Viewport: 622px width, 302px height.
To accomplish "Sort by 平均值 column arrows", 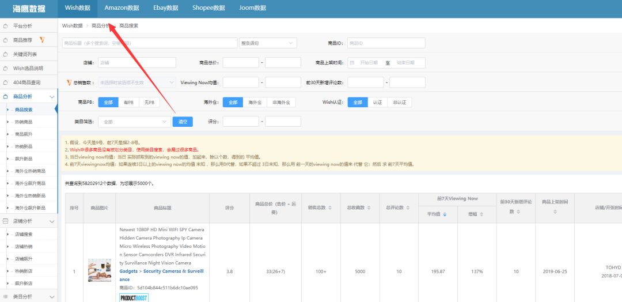I will 444,214.
